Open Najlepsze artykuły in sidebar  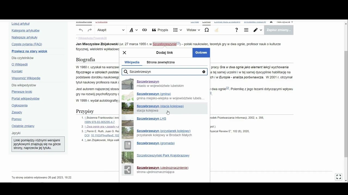(24, 37)
